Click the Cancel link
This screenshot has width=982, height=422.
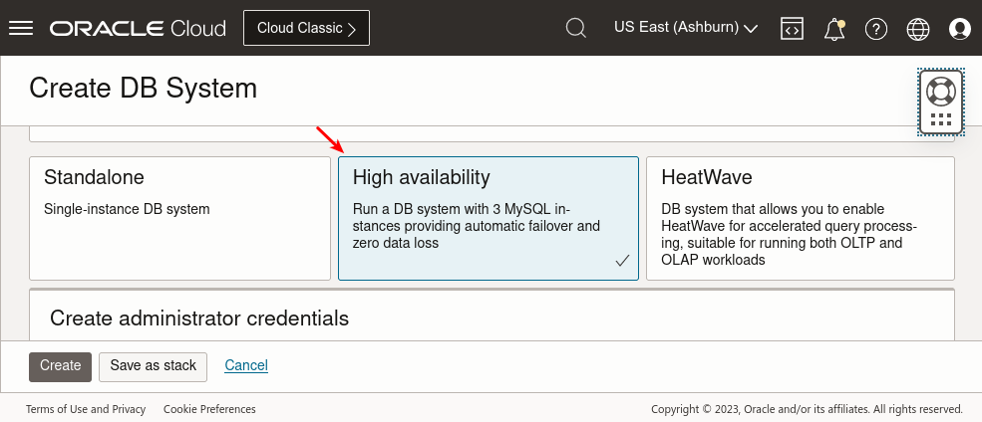246,365
